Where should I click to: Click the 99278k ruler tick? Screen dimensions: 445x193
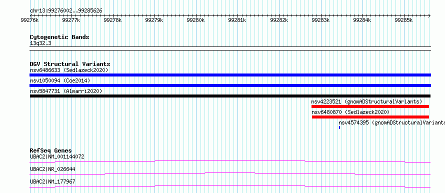(112, 20)
